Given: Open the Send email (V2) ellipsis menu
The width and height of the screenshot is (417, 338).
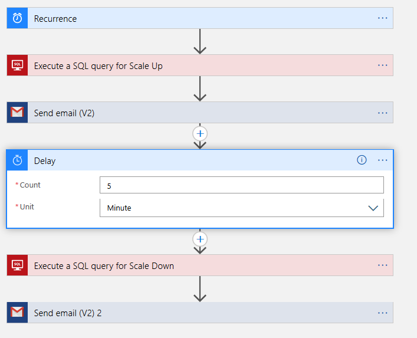Looking at the screenshot, I should pos(383,113).
